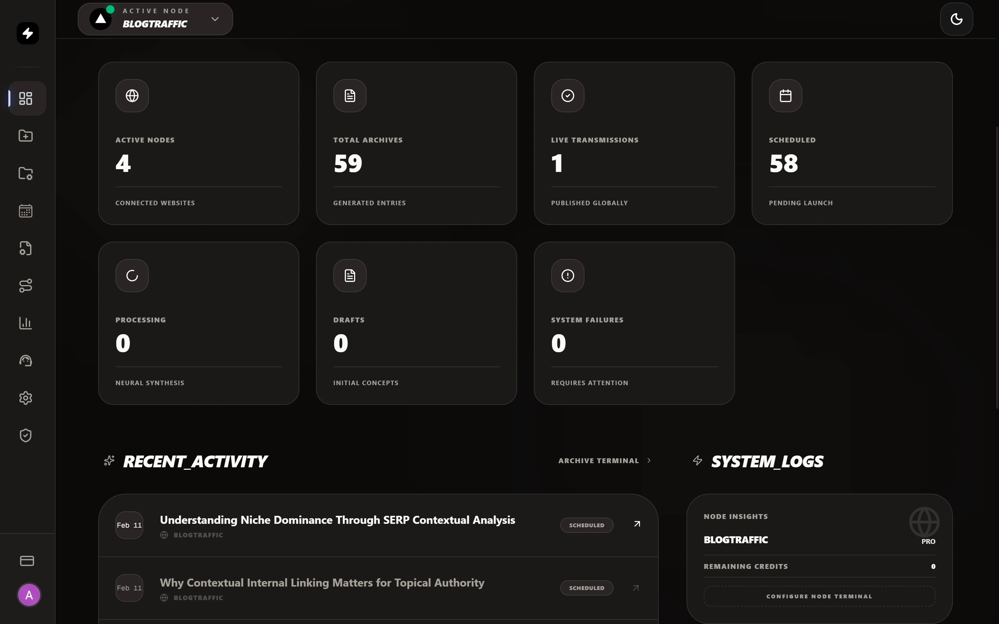Open support via the headset icon
The image size is (999, 624).
26,360
